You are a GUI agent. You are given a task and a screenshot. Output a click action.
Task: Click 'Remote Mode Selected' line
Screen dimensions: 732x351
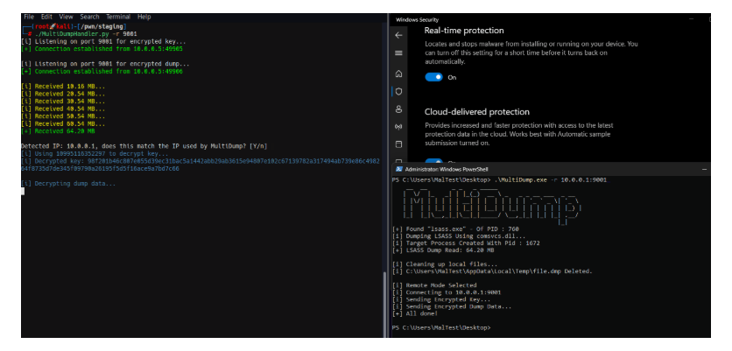pos(434,285)
